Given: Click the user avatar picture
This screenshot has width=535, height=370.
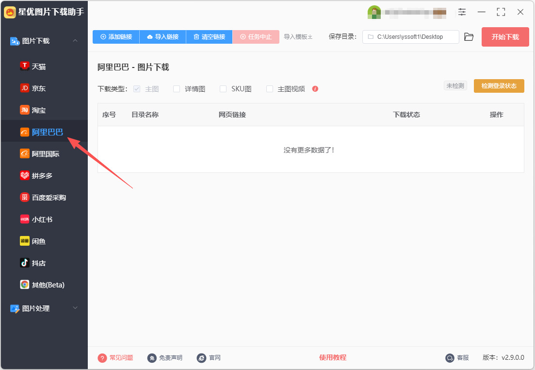Looking at the screenshot, I should (x=374, y=12).
